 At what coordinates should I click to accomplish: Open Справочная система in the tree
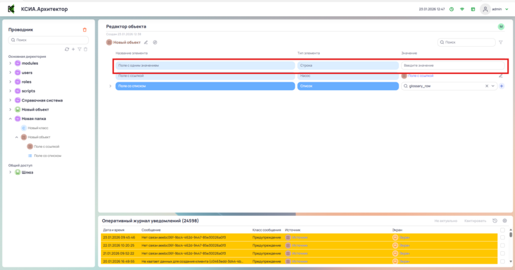coord(42,100)
